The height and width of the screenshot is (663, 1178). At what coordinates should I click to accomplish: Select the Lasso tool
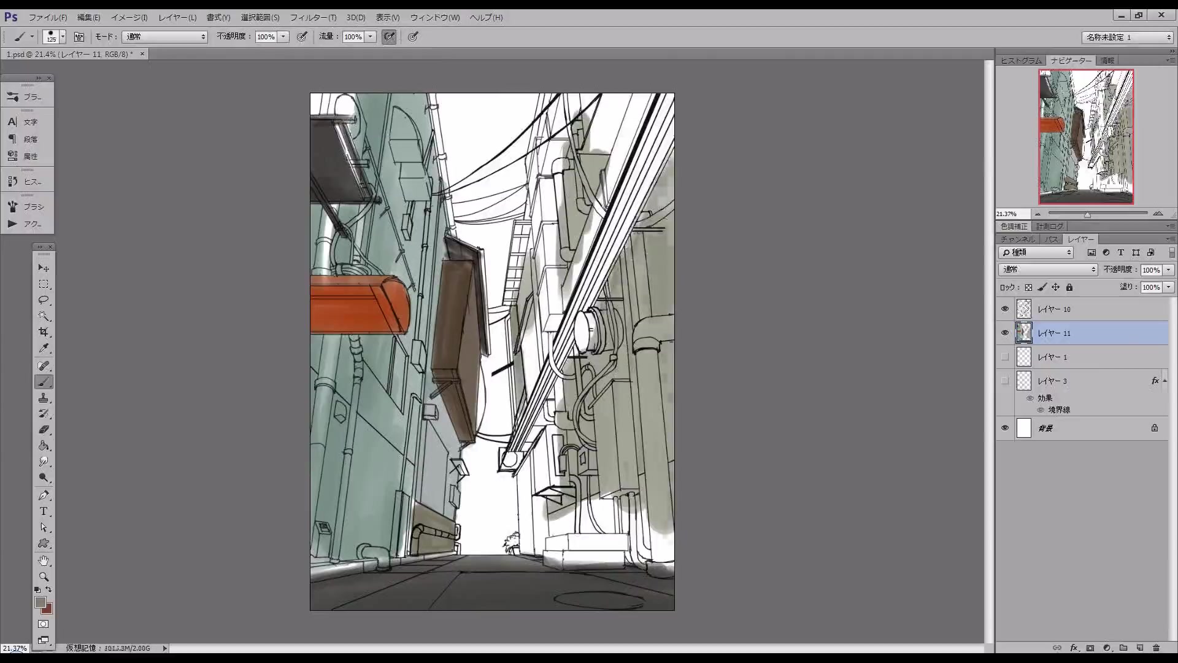pos(44,300)
